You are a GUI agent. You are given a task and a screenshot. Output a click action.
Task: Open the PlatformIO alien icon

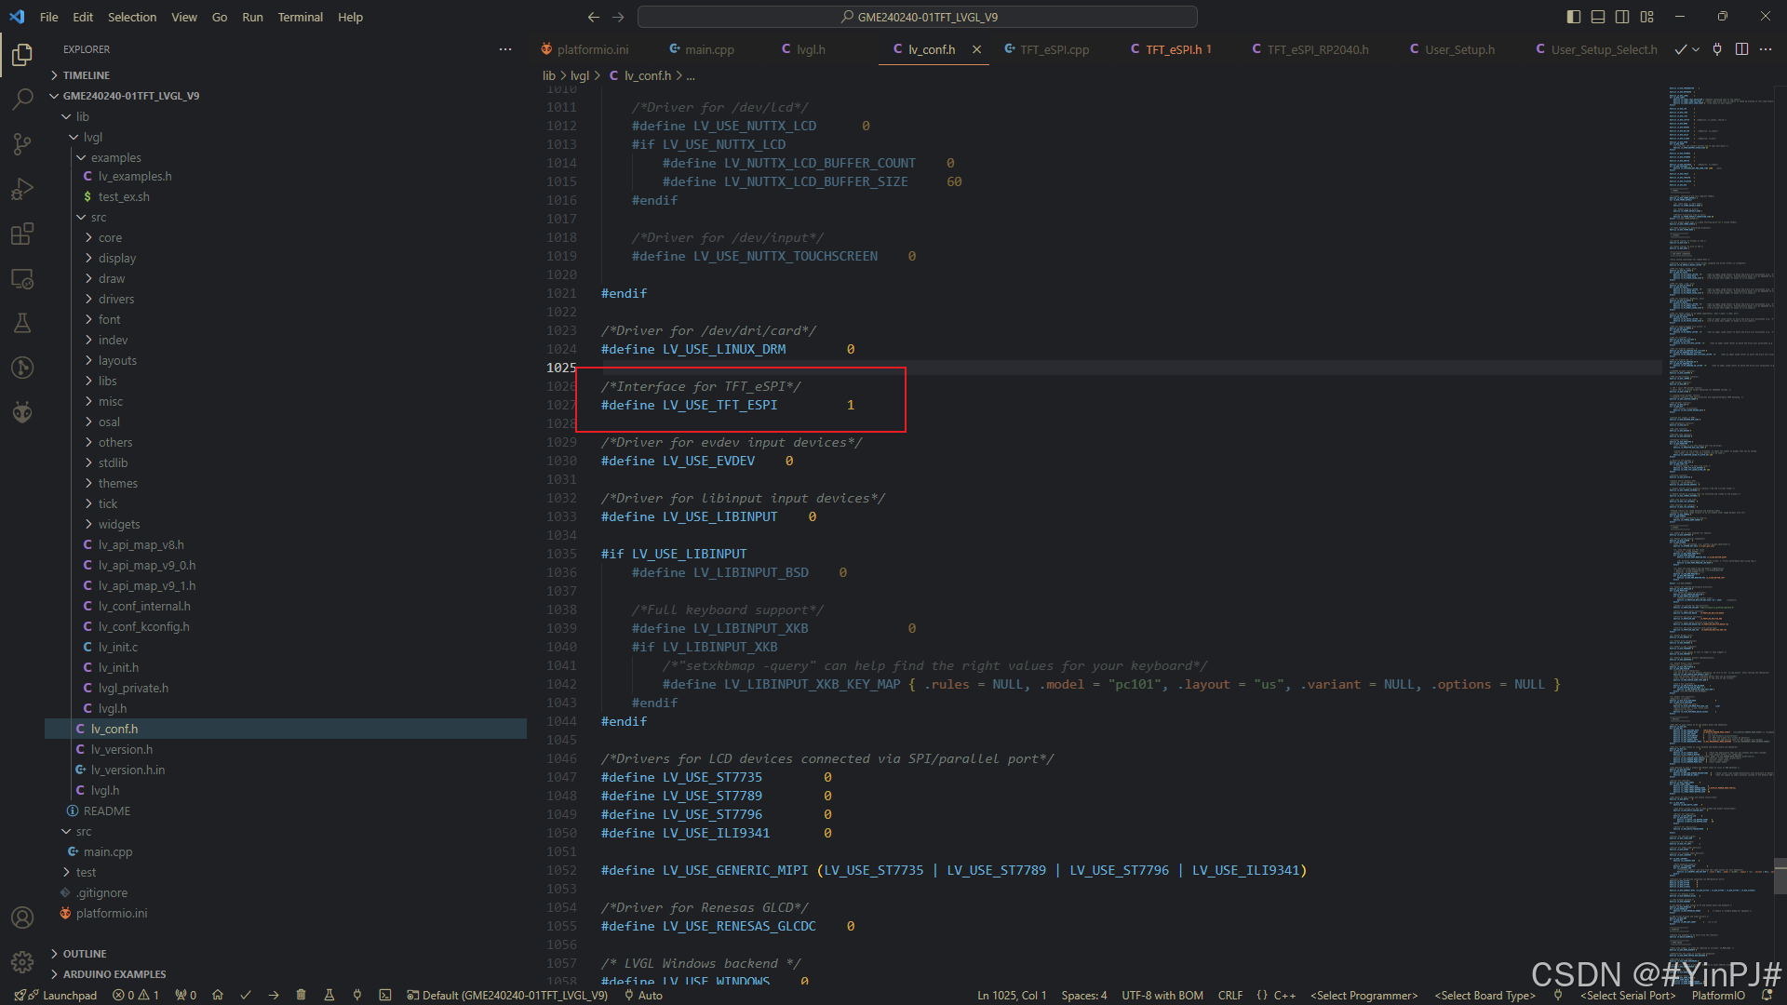[x=22, y=412]
